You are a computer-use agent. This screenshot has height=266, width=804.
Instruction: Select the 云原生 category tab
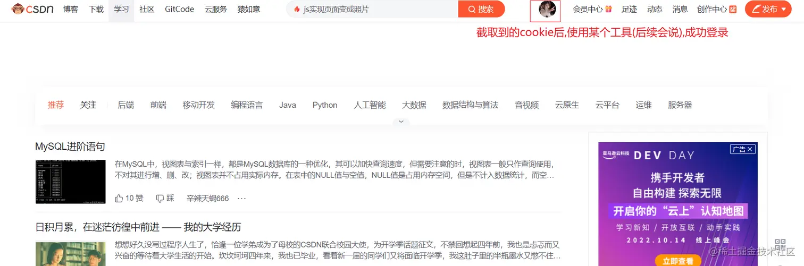(567, 105)
